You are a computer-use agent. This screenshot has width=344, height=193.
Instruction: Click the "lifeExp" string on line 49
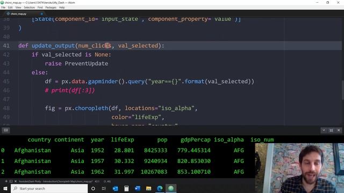coord(146,117)
